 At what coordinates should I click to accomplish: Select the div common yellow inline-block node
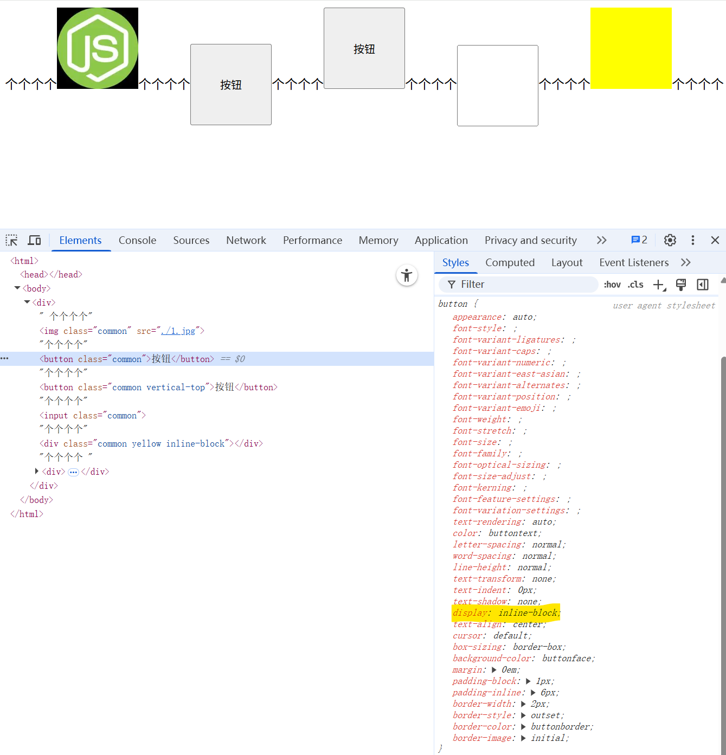point(151,443)
